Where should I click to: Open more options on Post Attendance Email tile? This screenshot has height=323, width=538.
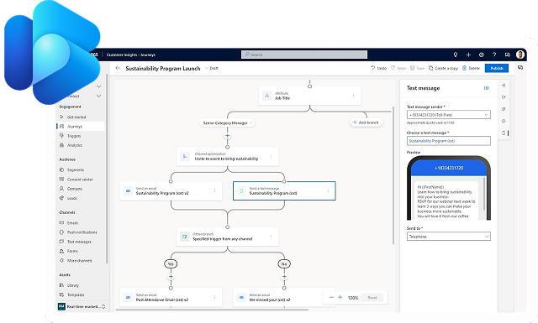point(215,297)
